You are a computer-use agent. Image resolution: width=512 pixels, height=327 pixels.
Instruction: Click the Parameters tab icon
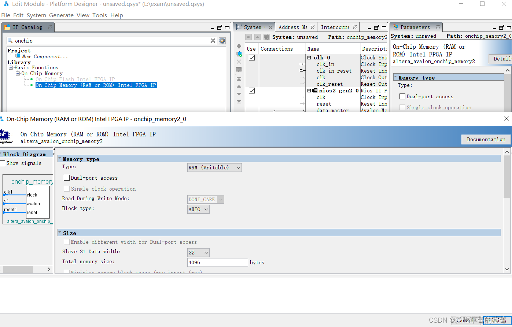tap(396, 27)
